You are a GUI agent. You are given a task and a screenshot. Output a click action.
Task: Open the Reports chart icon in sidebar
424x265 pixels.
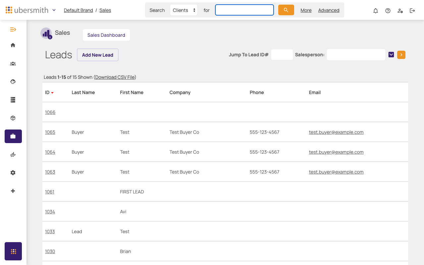click(x=13, y=154)
